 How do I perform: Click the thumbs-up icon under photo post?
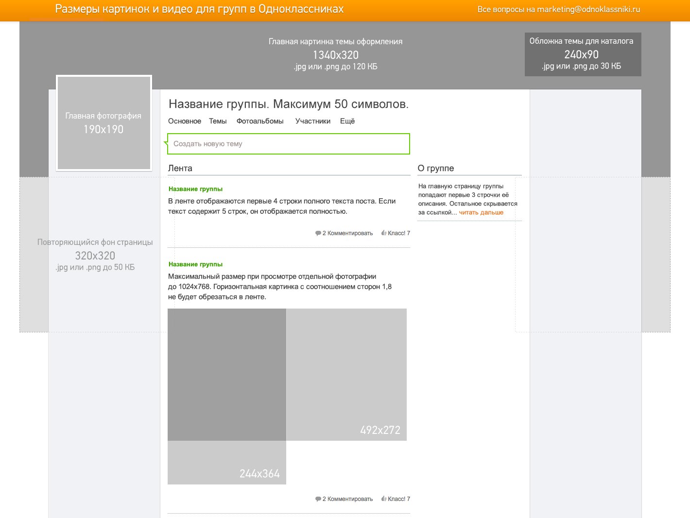pos(384,499)
